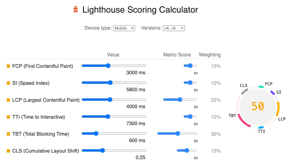Click the TTI value slider handle
Image resolution: width=293 pixels, height=160 pixels.
(108, 117)
